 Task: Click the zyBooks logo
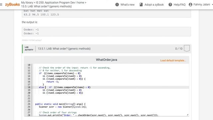point(13,4)
